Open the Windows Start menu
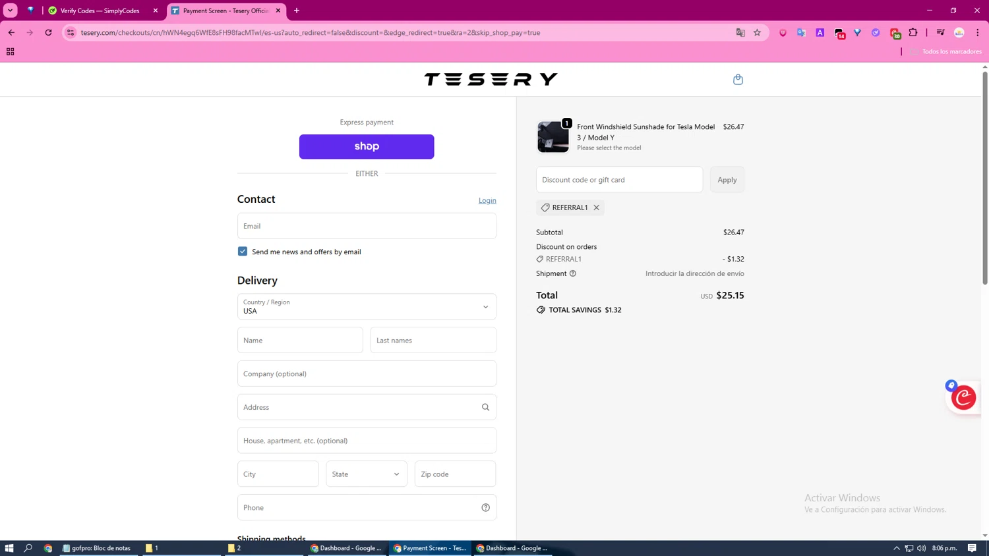This screenshot has width=989, height=556. (x=9, y=548)
